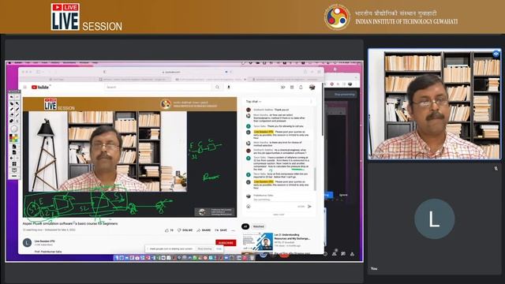Click Hide chat below the chat box
This screenshot has height=284, width=505.
(x=279, y=215)
